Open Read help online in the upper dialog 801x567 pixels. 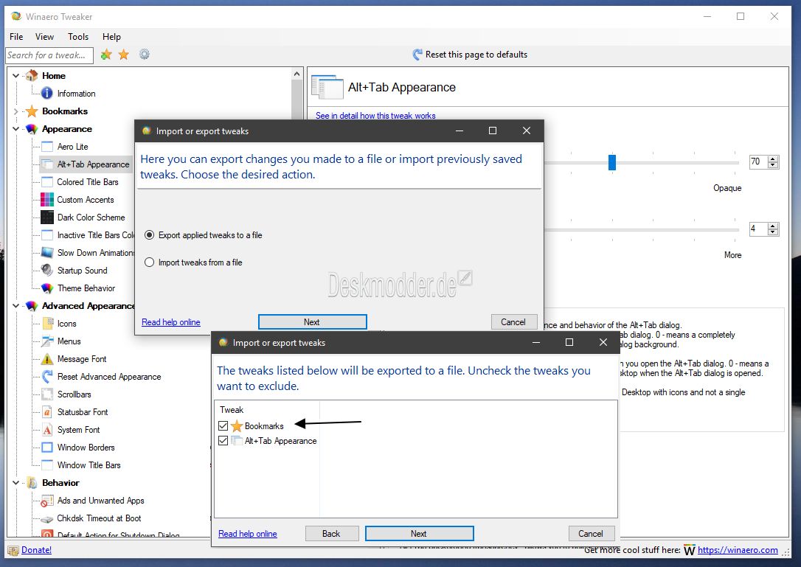tap(170, 322)
